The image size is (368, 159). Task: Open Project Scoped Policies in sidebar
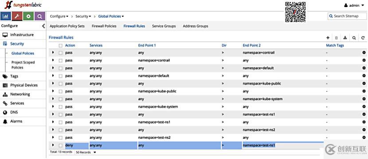tap(23, 65)
